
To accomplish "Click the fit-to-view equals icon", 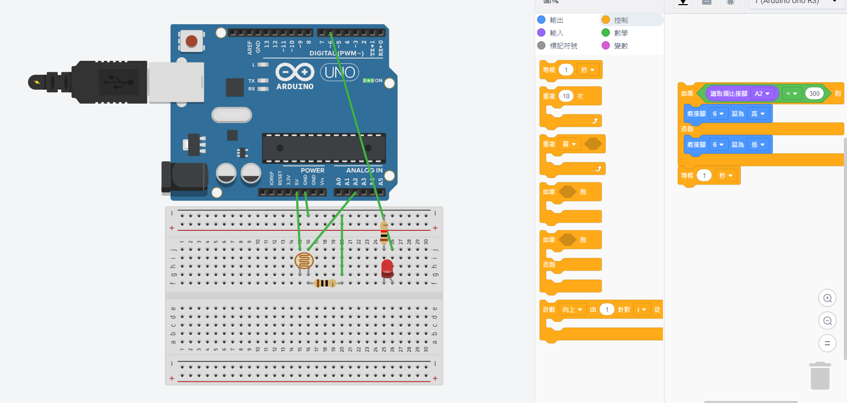I will (827, 343).
